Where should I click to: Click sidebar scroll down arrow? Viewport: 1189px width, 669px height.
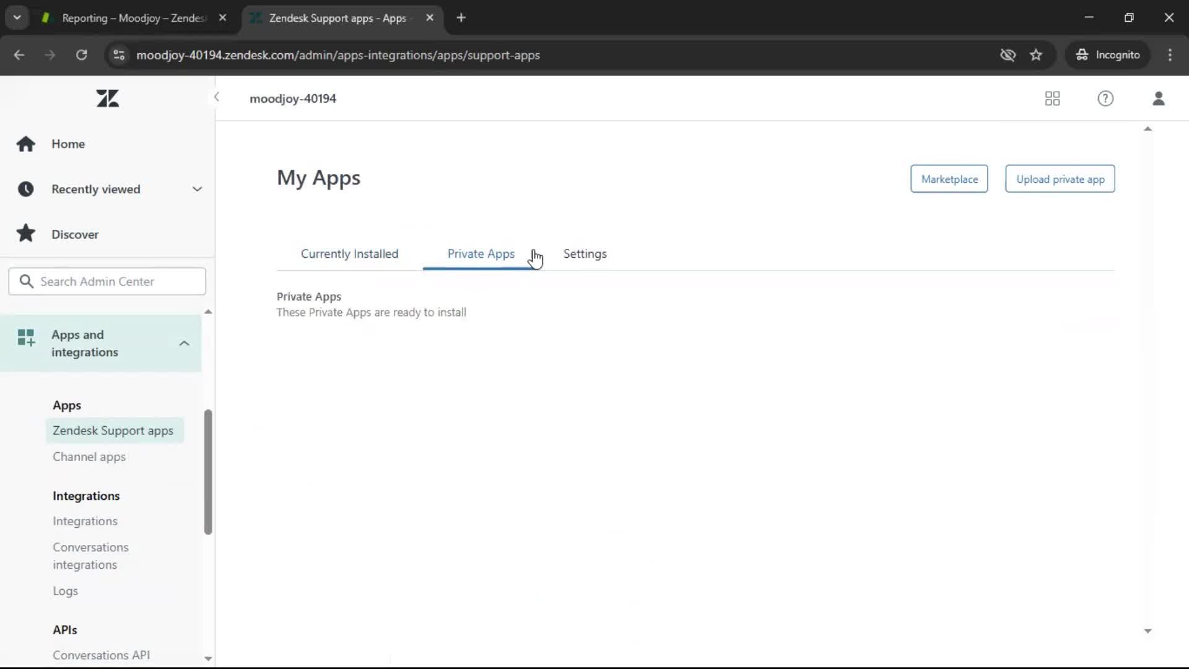208,658
